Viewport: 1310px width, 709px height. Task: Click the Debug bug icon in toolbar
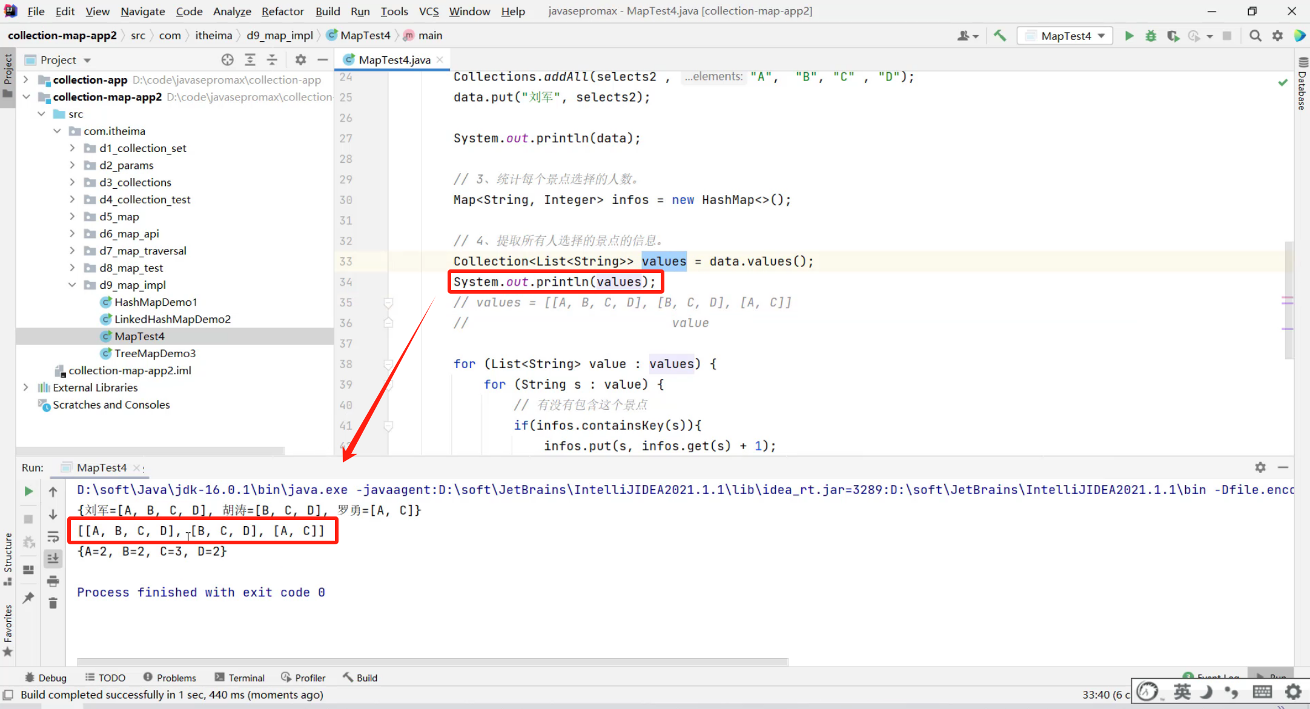pos(1151,36)
